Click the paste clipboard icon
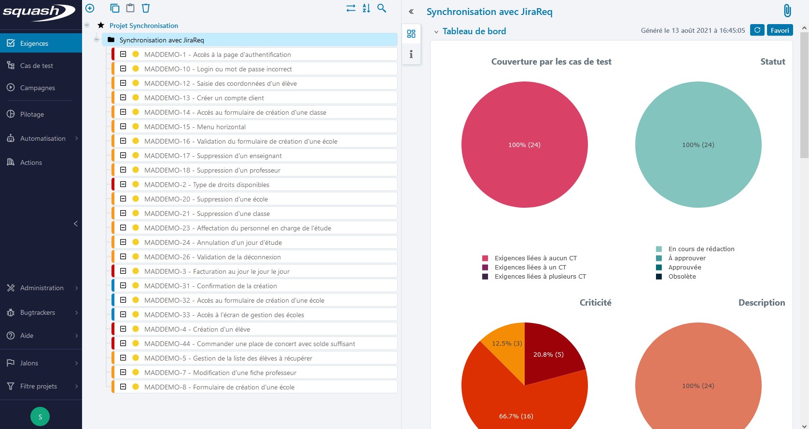Image resolution: width=809 pixels, height=429 pixels. coord(130,8)
